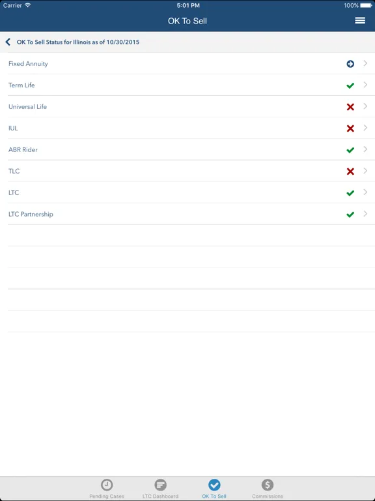Tap the green checkmark for LTC Partnership

[350, 215]
